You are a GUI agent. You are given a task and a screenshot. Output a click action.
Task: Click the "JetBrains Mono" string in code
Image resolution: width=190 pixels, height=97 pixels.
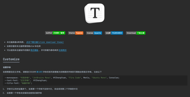(x=42, y=78)
